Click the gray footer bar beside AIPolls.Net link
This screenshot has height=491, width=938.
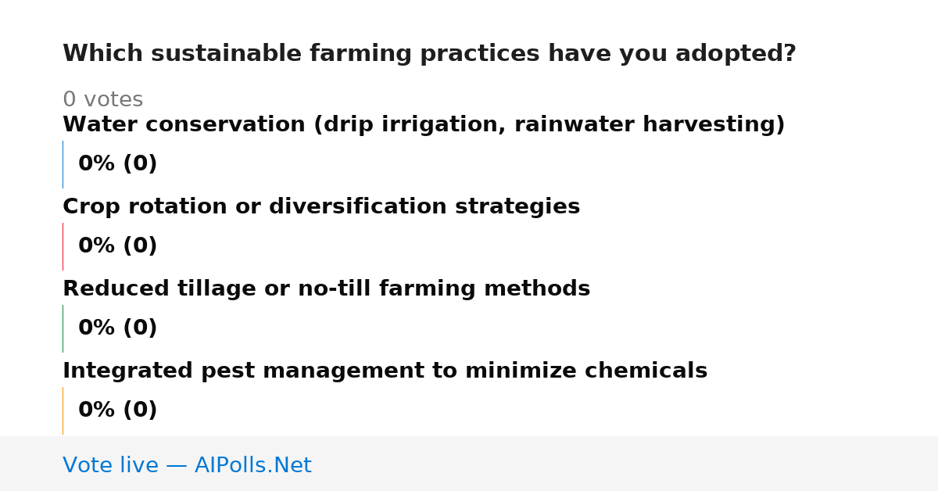pos(625,464)
